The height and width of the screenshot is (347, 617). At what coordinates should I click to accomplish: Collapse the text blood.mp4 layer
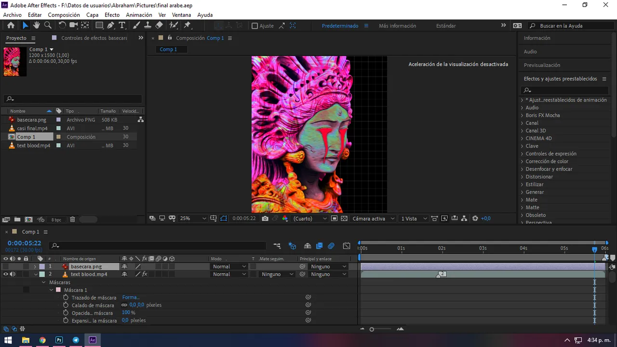click(x=36, y=274)
